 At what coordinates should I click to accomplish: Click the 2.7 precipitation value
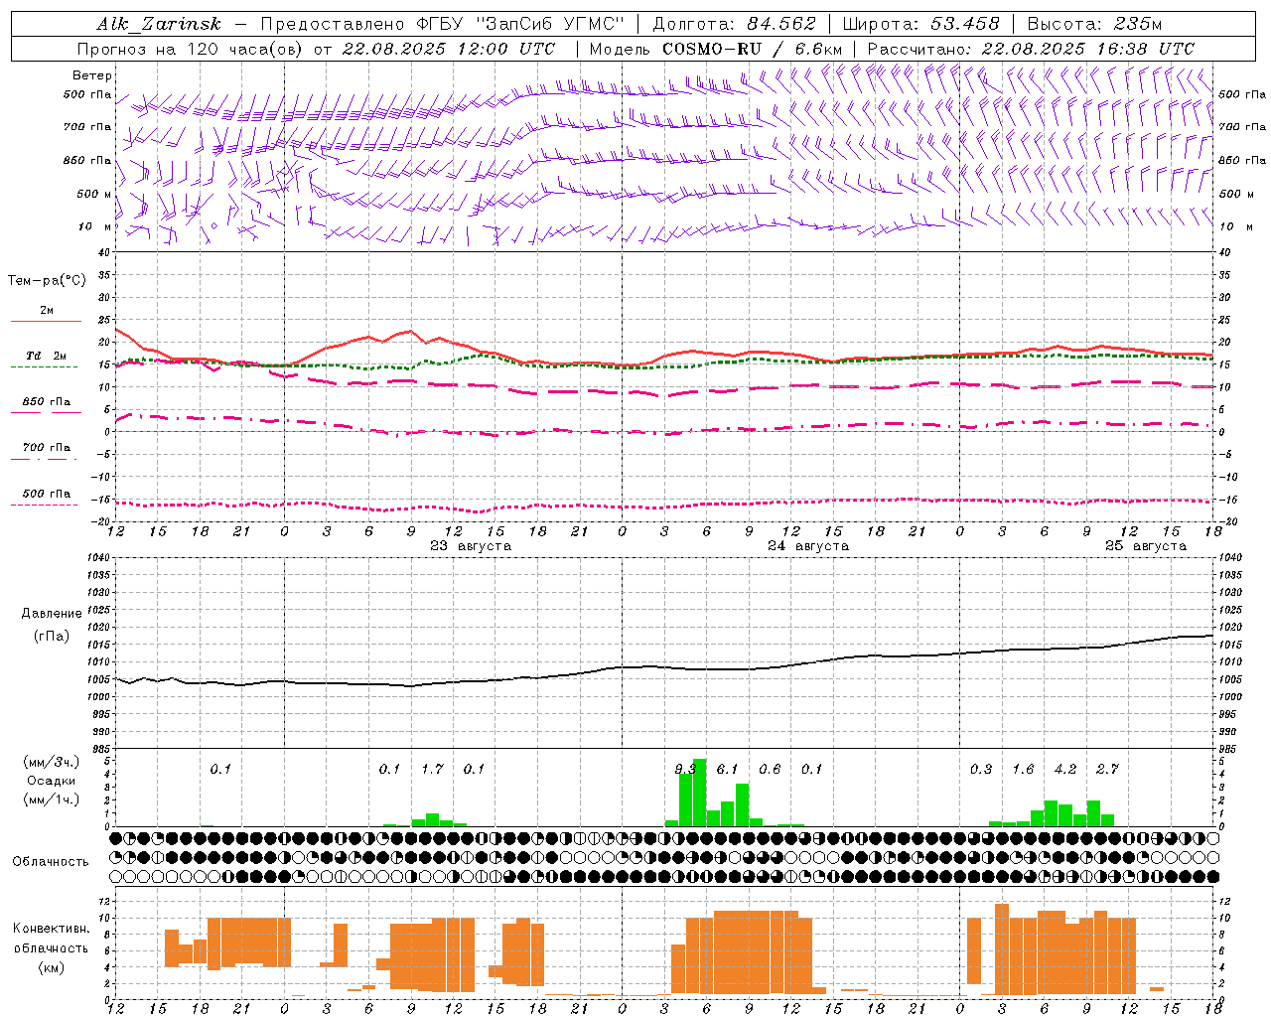(x=1107, y=770)
